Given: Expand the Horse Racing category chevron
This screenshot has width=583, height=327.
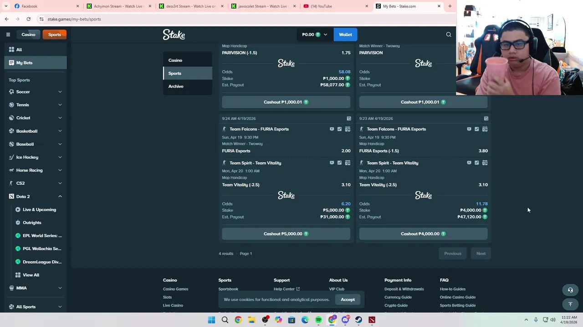Looking at the screenshot, I should click(x=60, y=170).
